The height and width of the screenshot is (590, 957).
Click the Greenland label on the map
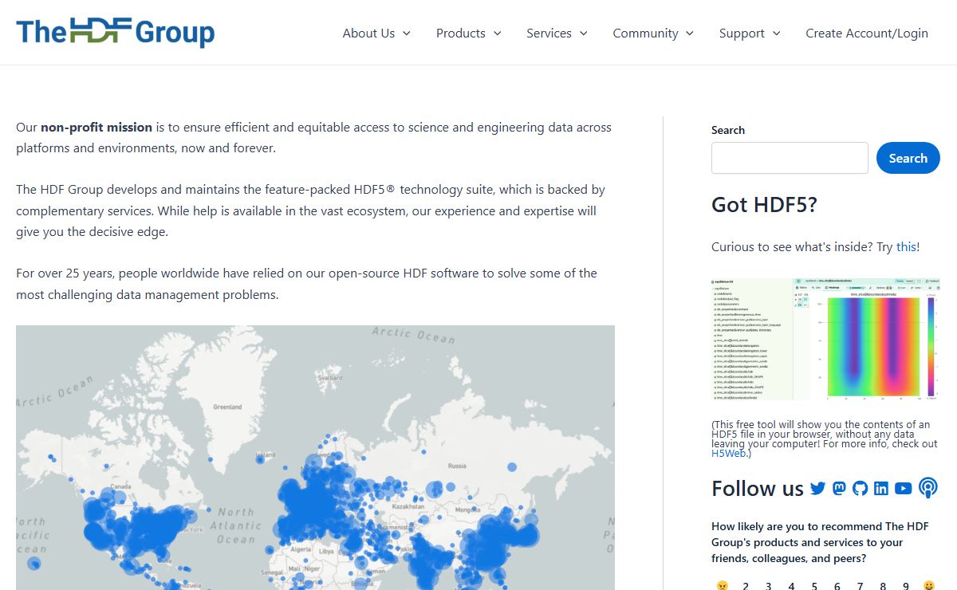227,407
